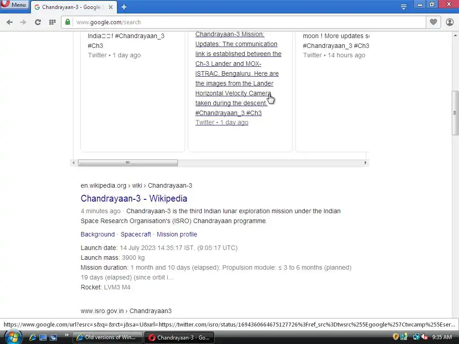The width and height of the screenshot is (459, 344).
Task: Open the Opera Menu button
Action: (x=14, y=4)
